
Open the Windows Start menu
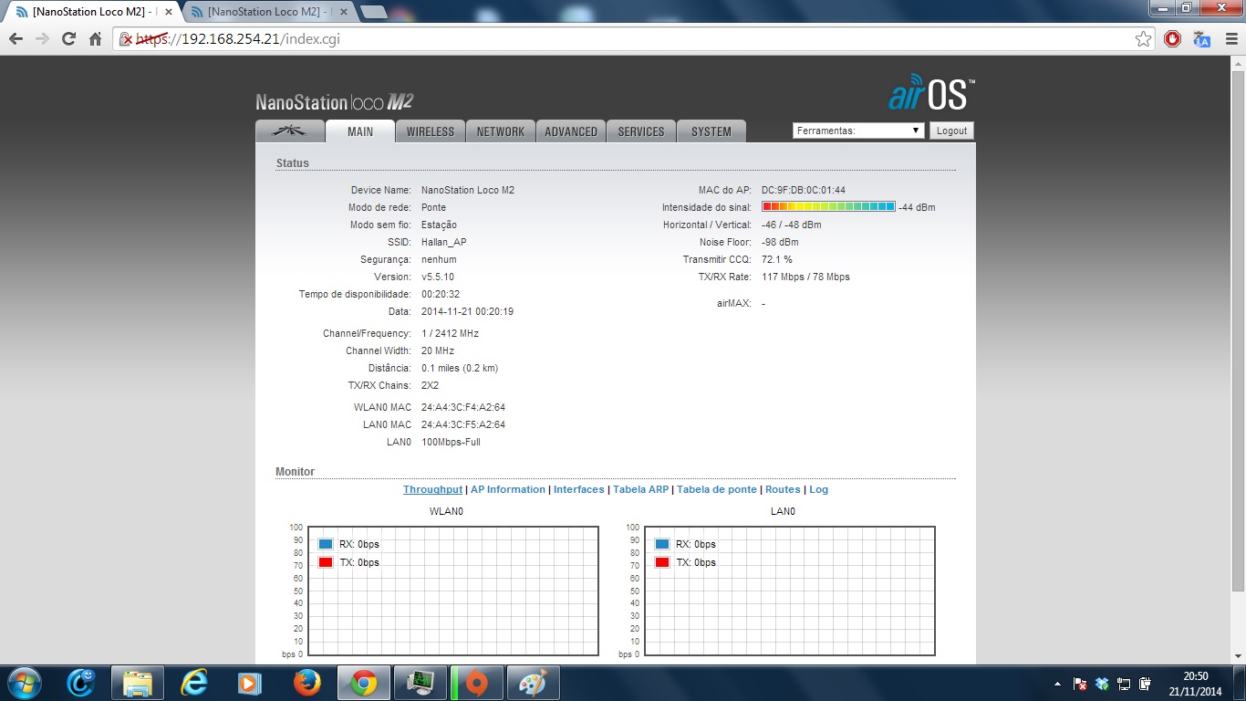[x=24, y=683]
